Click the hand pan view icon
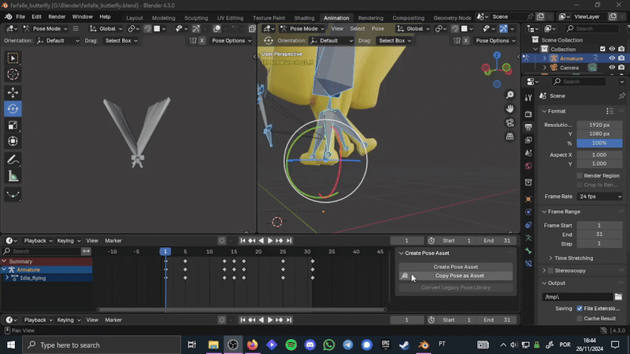Image resolution: width=630 pixels, height=354 pixels. 510,108
